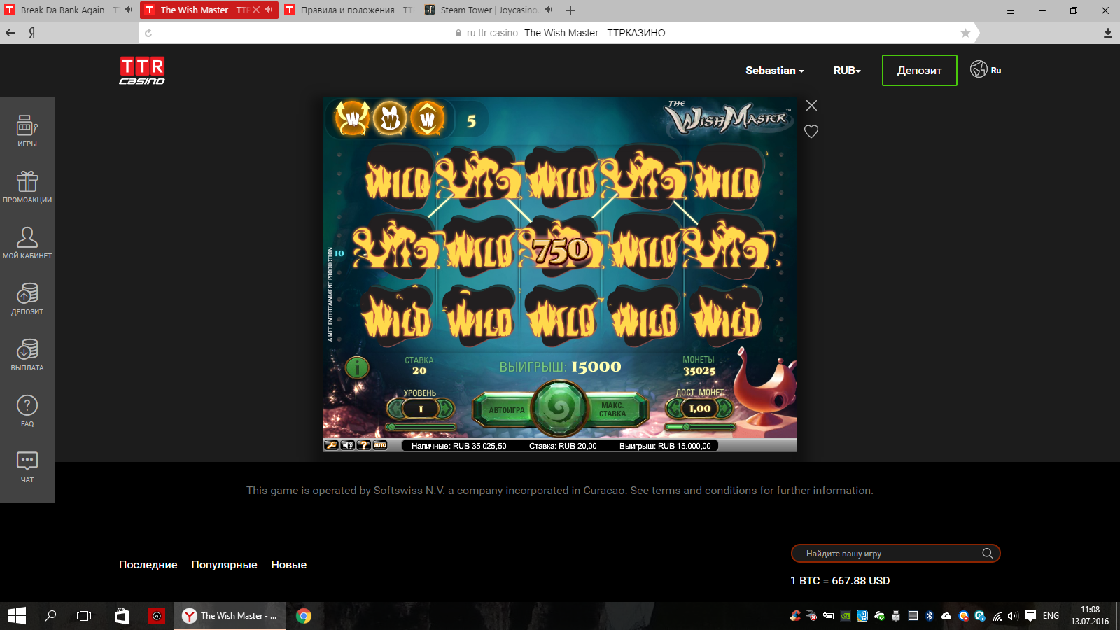Click the Автоигра autoplay button

[506, 410]
